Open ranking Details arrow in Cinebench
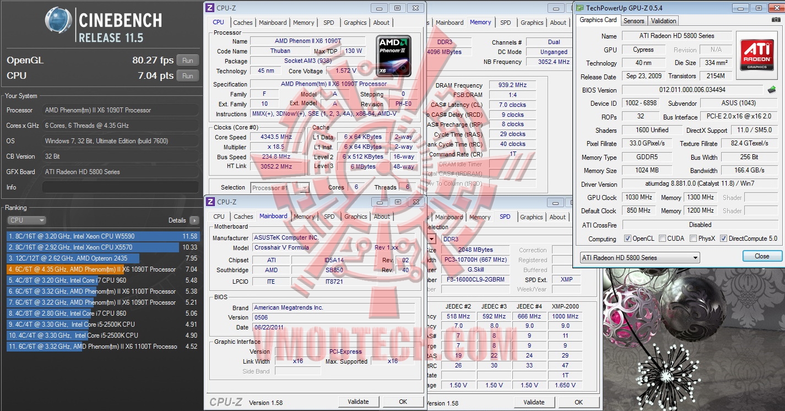Viewport: 785px width, 411px height. [194, 220]
